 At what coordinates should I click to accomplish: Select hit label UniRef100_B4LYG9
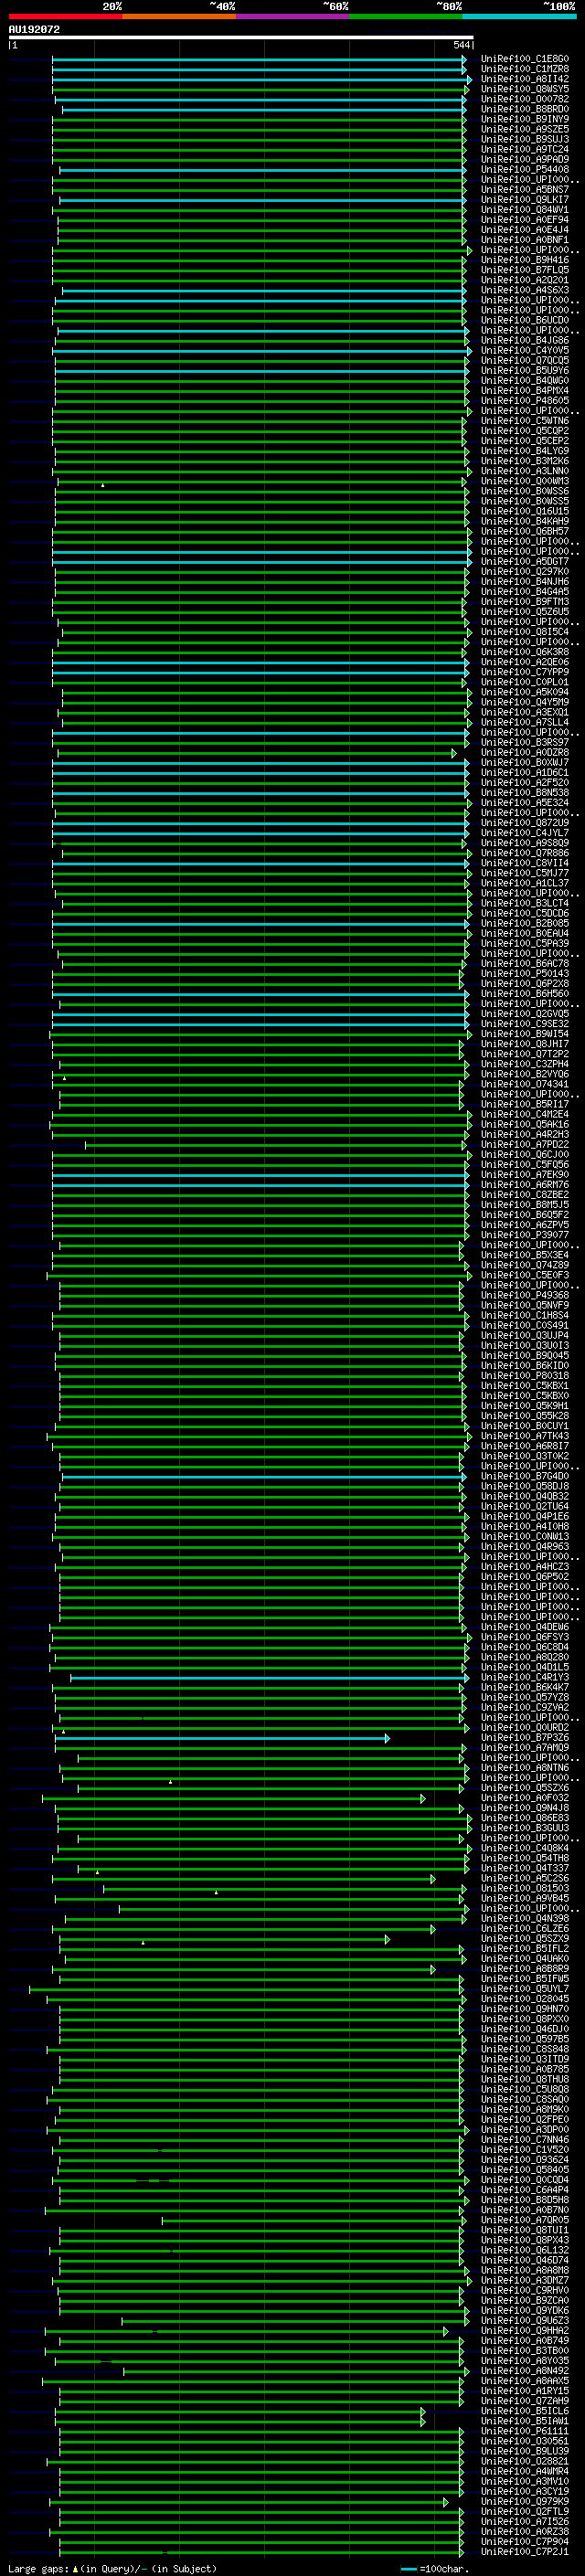click(524, 451)
